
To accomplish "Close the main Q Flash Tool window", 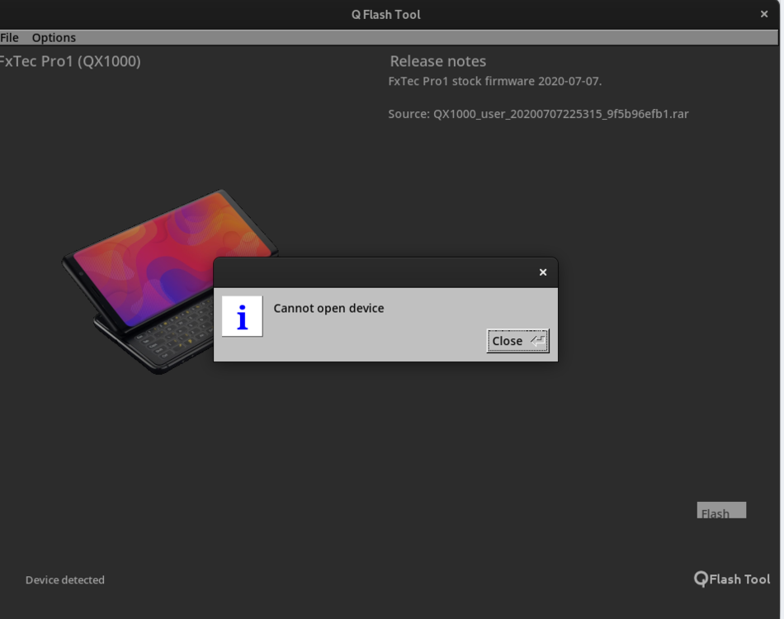I will pyautogui.click(x=763, y=13).
